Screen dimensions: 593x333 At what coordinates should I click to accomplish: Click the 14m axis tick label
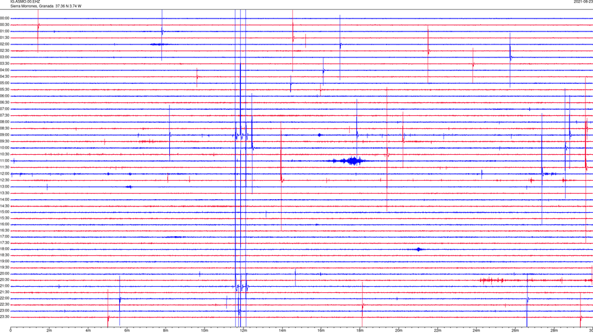[x=282, y=331]
